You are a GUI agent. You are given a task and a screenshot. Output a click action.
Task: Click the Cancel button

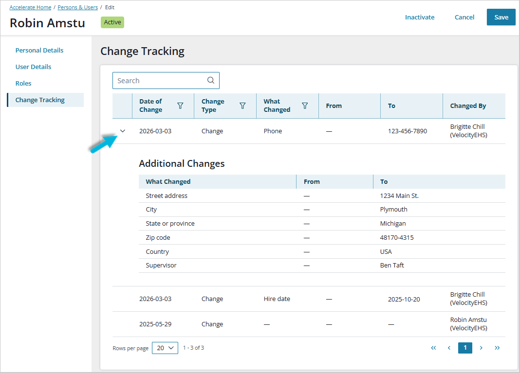tap(464, 17)
